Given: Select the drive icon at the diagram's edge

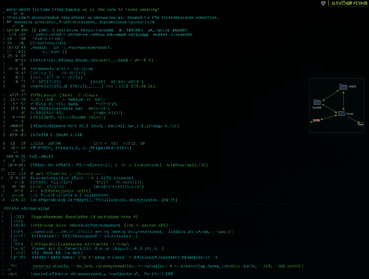Looking at the screenshot, I should (x=361, y=123).
